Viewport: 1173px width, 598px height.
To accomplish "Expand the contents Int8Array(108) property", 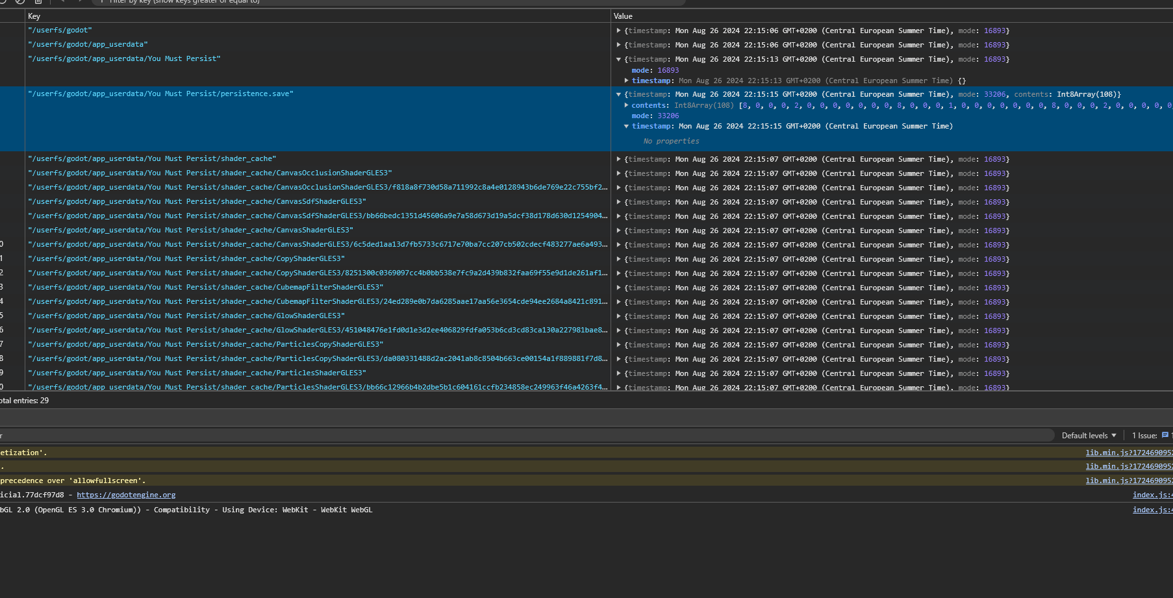I will click(626, 105).
